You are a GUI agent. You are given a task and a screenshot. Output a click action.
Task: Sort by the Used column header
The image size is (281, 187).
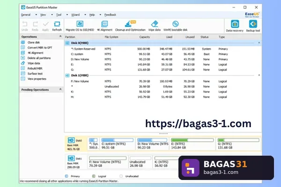(x=169, y=37)
